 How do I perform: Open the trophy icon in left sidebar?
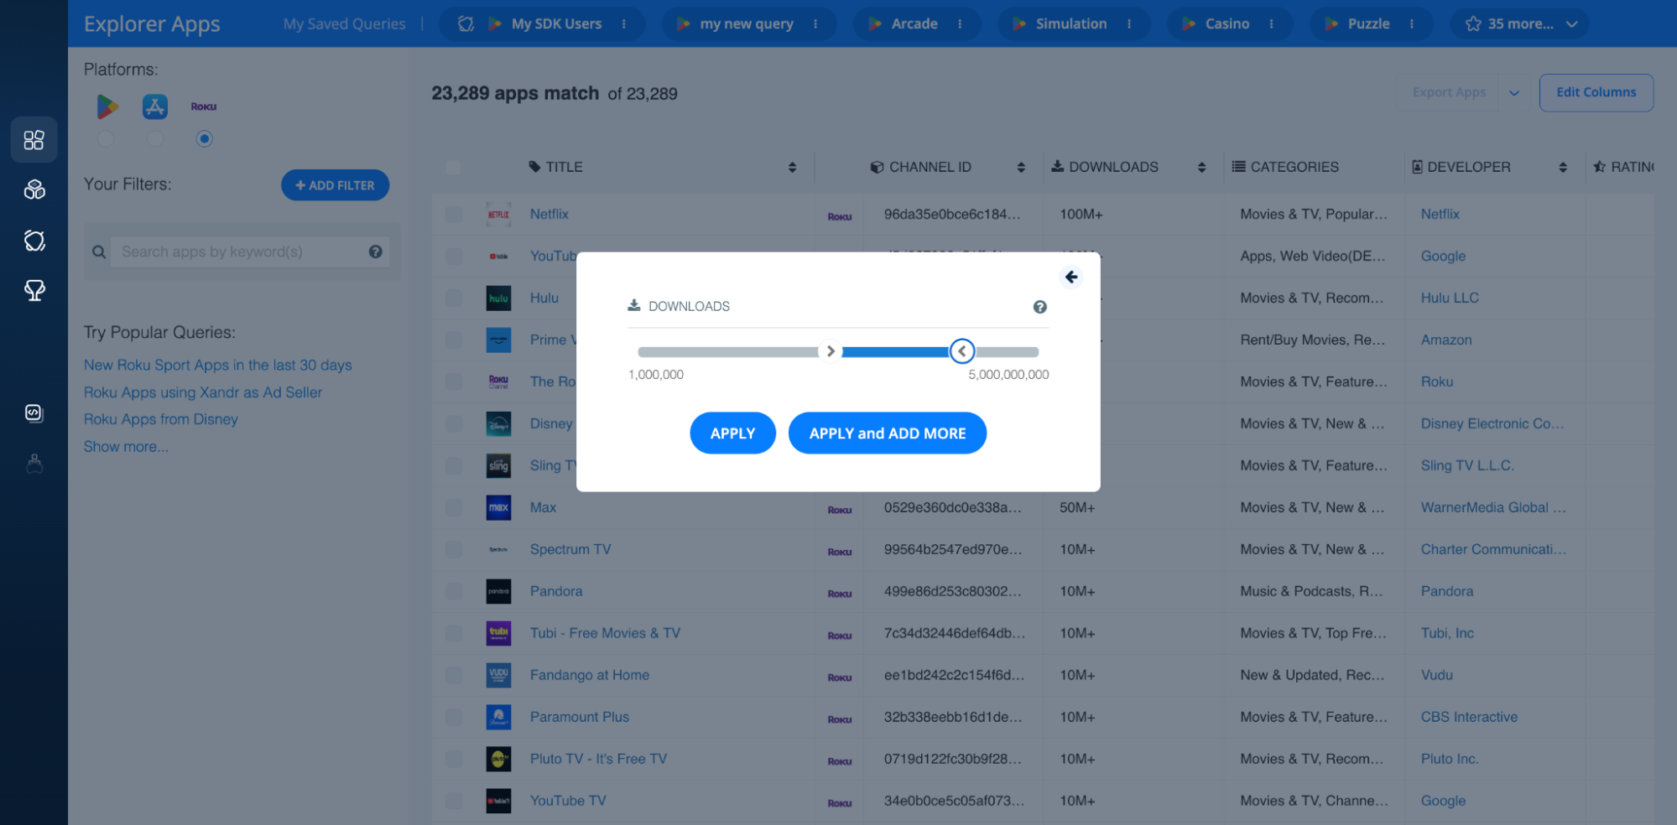(x=34, y=291)
